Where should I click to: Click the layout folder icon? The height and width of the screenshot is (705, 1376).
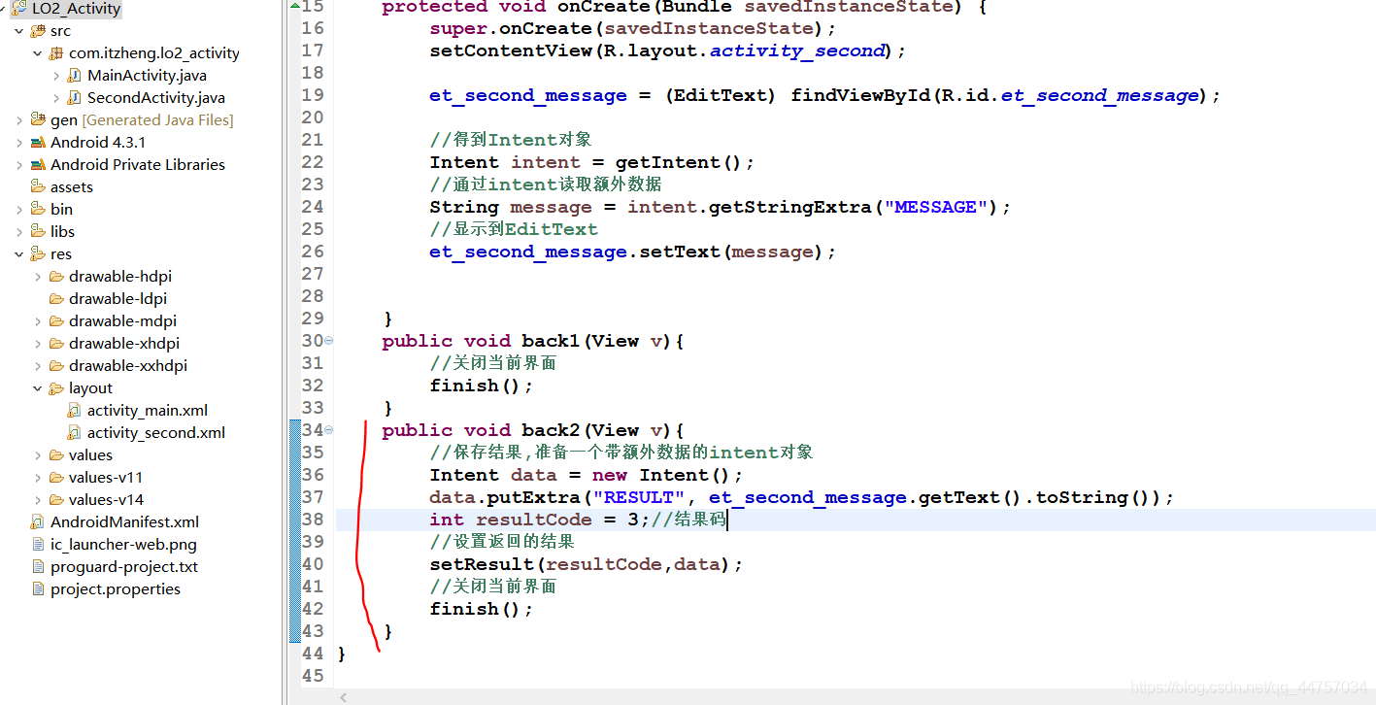pyautogui.click(x=56, y=388)
